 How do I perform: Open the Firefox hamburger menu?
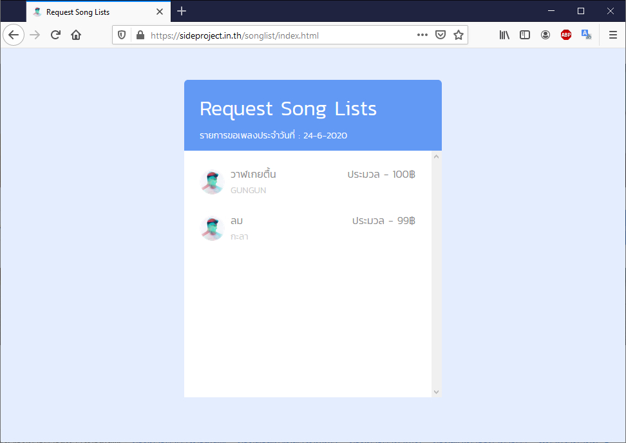(611, 35)
